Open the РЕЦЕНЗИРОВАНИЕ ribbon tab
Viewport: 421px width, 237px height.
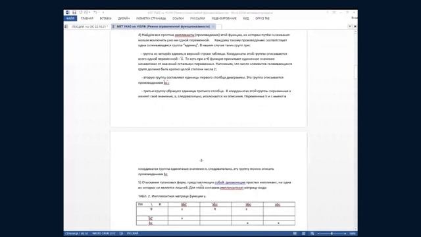[224, 18]
